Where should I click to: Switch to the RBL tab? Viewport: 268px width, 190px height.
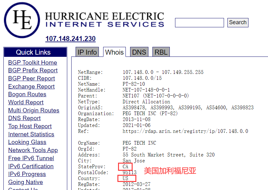tap(161, 52)
